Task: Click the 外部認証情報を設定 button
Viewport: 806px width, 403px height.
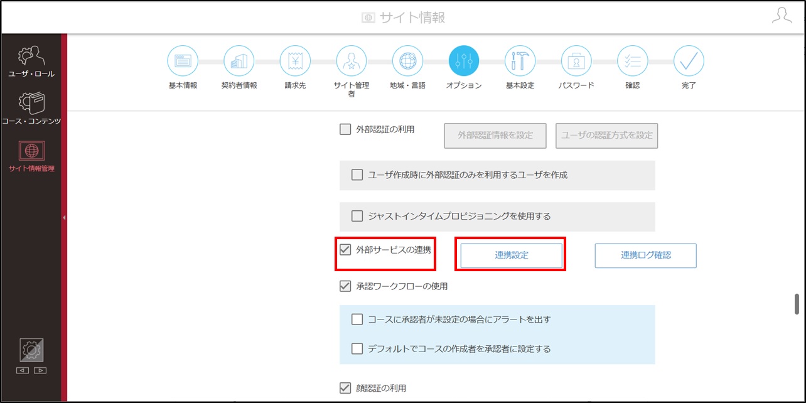Action: click(x=495, y=136)
